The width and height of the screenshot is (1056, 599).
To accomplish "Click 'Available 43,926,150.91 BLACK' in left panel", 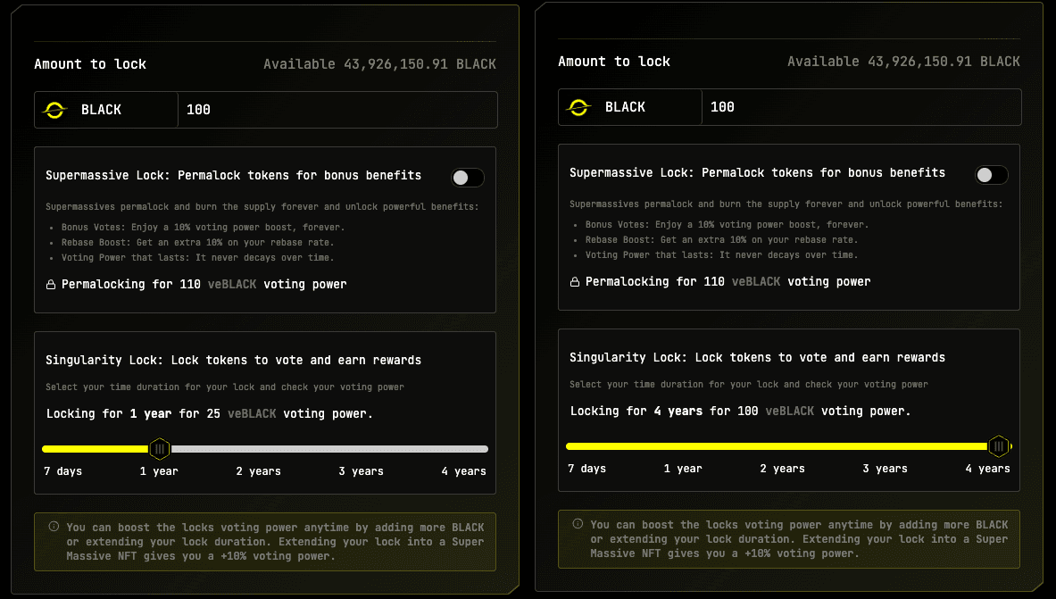I will (380, 64).
